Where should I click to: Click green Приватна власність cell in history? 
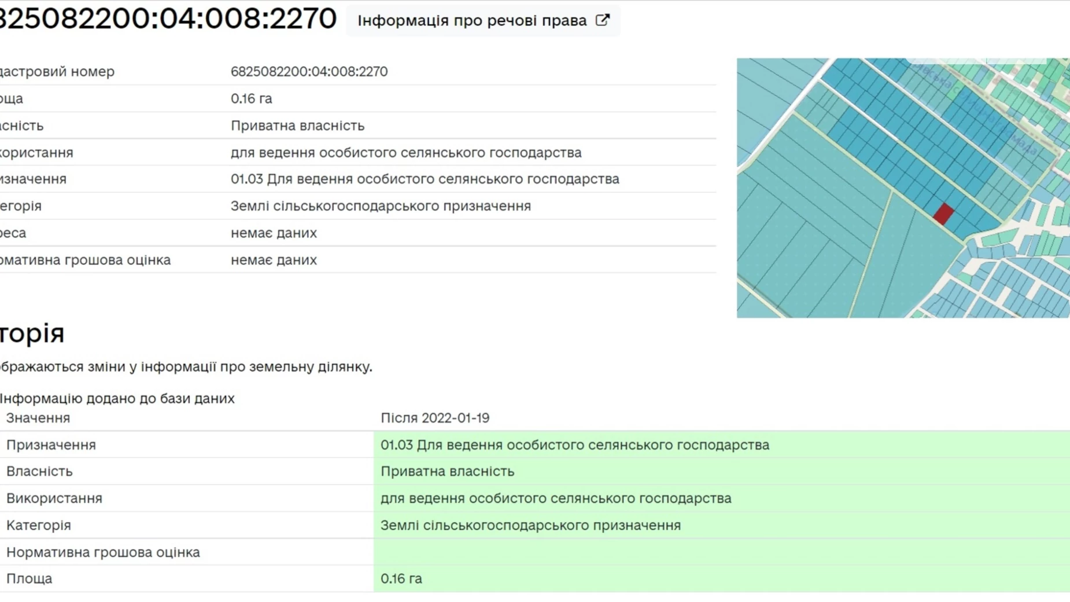click(722, 471)
